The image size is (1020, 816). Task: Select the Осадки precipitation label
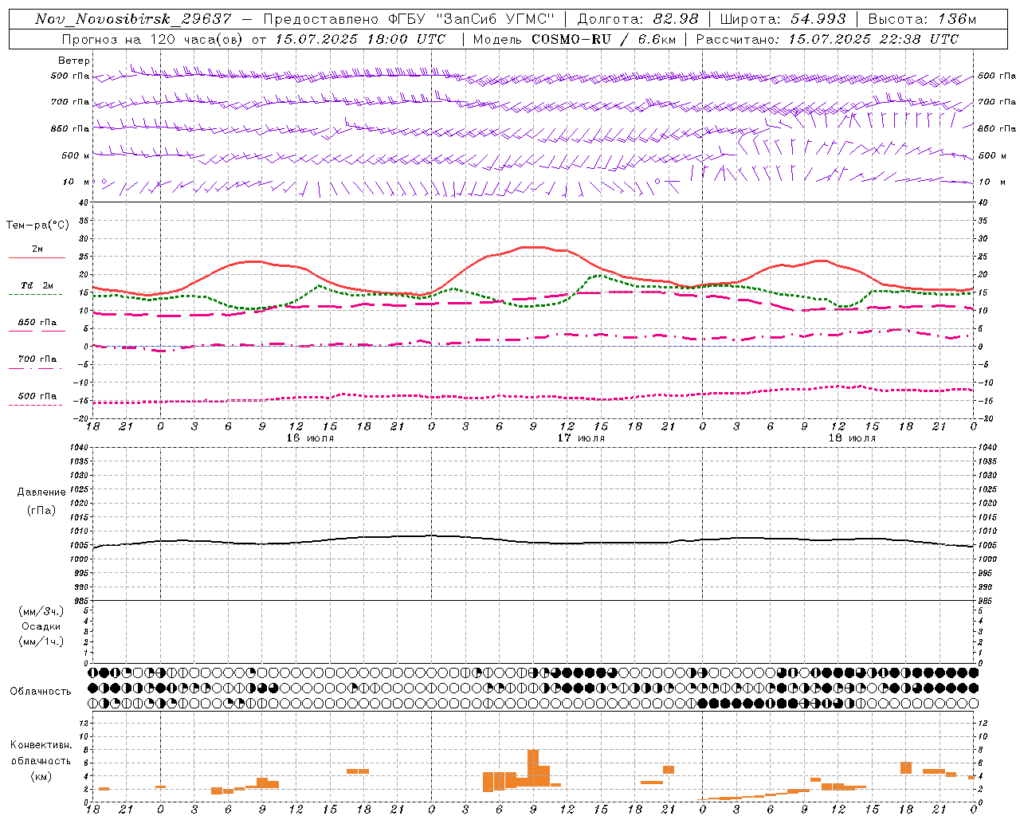tap(41, 626)
